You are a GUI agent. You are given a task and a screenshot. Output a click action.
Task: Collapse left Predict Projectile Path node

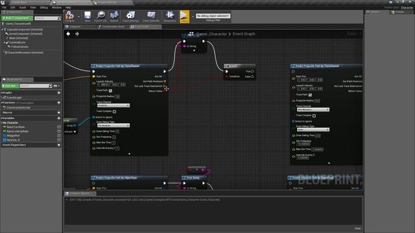(x=129, y=153)
